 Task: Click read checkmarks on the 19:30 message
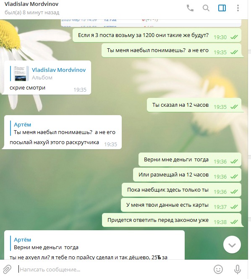(x=234, y=37)
